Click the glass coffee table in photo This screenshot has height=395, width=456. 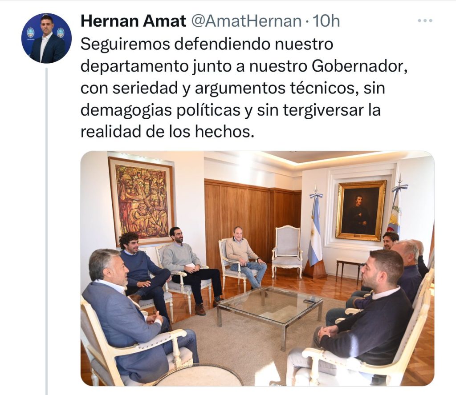[x=269, y=309]
